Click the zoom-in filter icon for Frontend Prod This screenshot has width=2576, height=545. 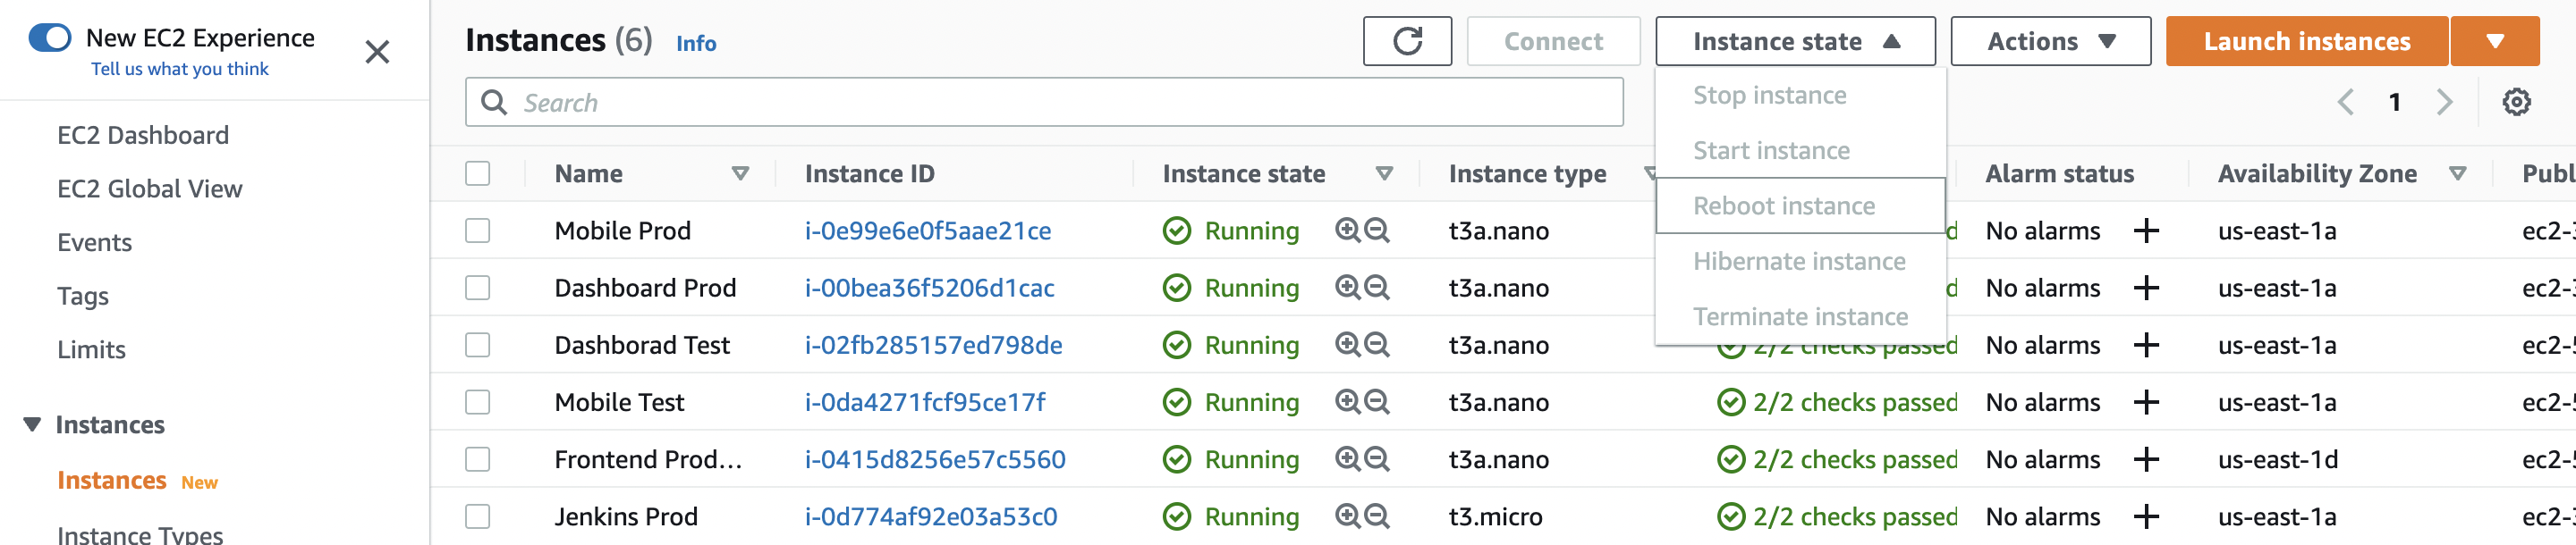(x=1348, y=459)
